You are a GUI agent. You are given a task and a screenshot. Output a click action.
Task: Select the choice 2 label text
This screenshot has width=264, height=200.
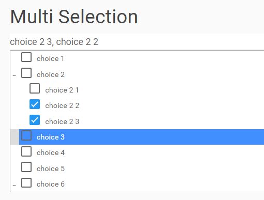51,74
